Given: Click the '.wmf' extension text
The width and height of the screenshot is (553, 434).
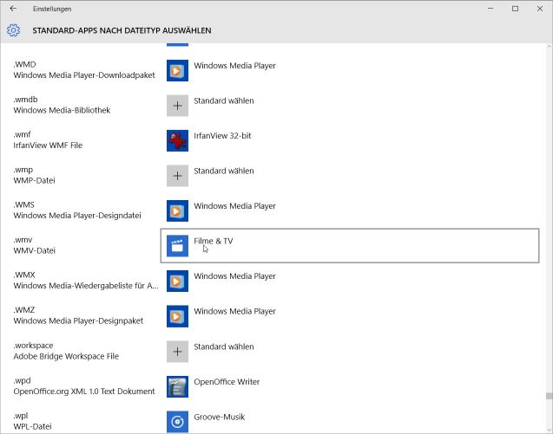Looking at the screenshot, I should pyautogui.click(x=23, y=134).
